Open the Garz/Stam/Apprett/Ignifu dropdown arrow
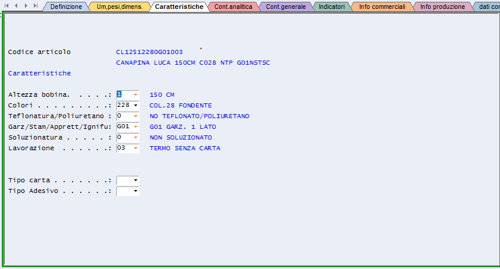Viewport: 500px width, 269px height. [135, 126]
